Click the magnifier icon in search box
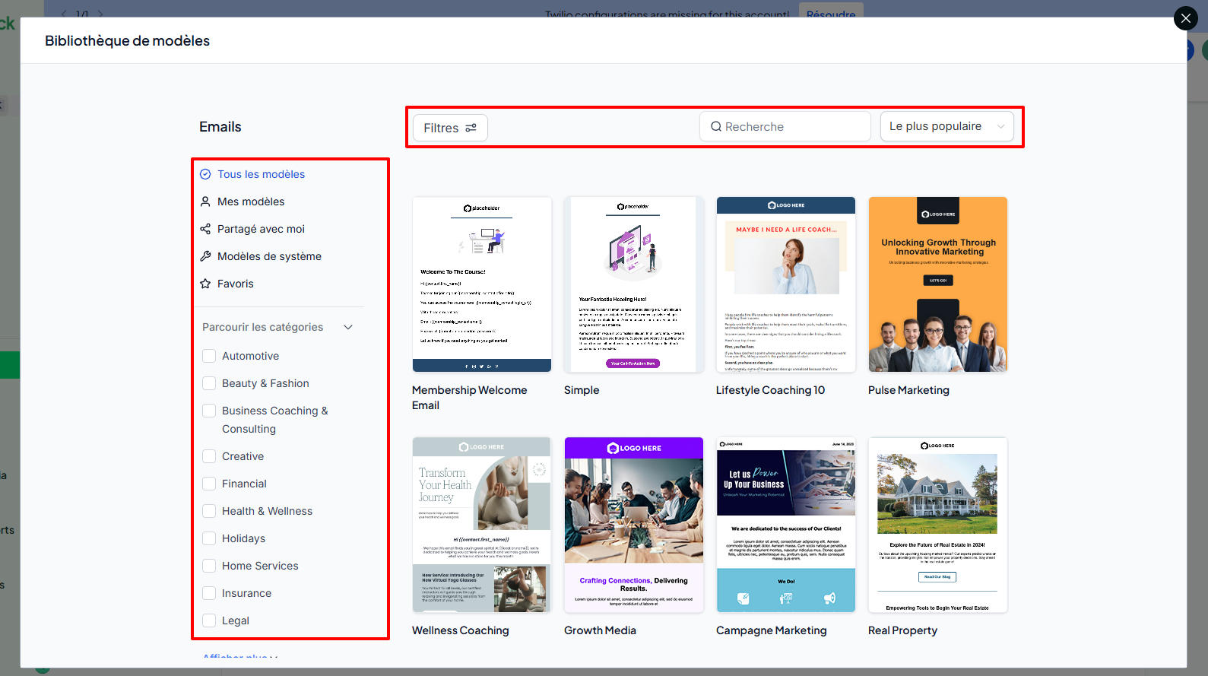Screen dimensions: 1208x676 [x=716, y=126]
